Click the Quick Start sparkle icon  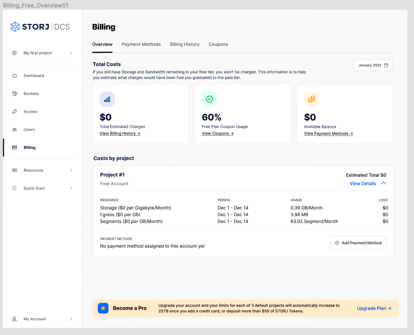(x=15, y=188)
